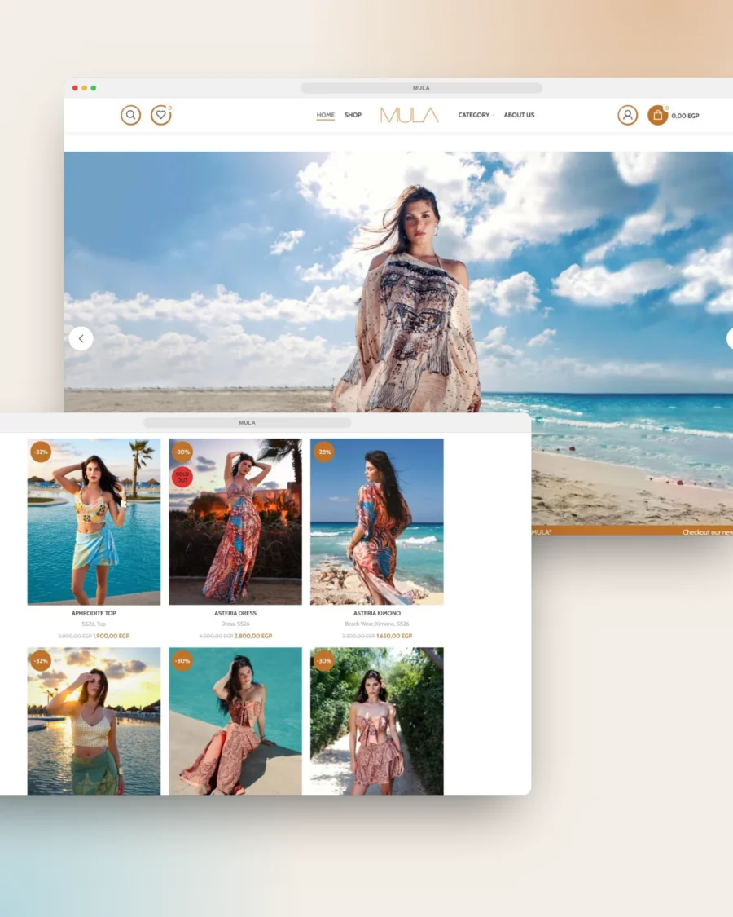Open the search icon in MULA header
This screenshot has height=917, width=733.
point(131,115)
